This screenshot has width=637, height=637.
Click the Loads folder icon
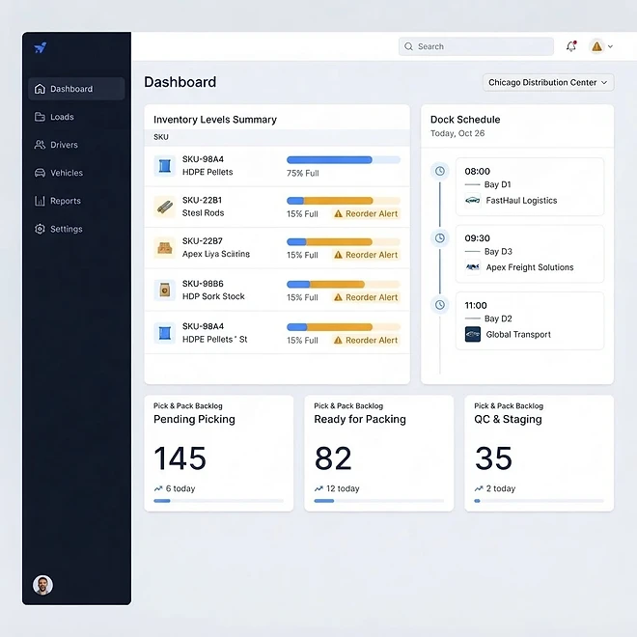pyautogui.click(x=40, y=117)
